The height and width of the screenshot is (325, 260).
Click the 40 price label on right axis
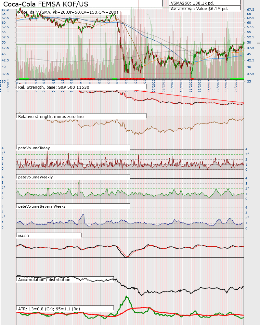point(249,67)
